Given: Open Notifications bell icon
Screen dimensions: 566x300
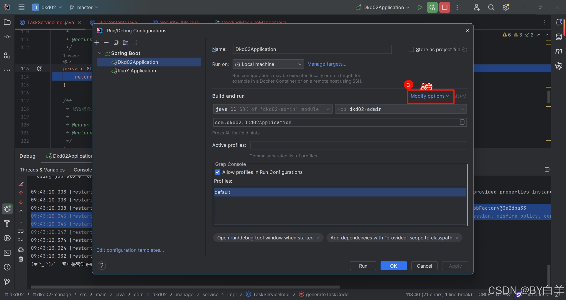Looking at the screenshot, I should pos(559,22).
